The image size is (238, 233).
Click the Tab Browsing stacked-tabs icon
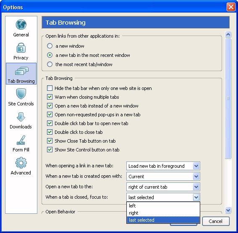point(21,71)
